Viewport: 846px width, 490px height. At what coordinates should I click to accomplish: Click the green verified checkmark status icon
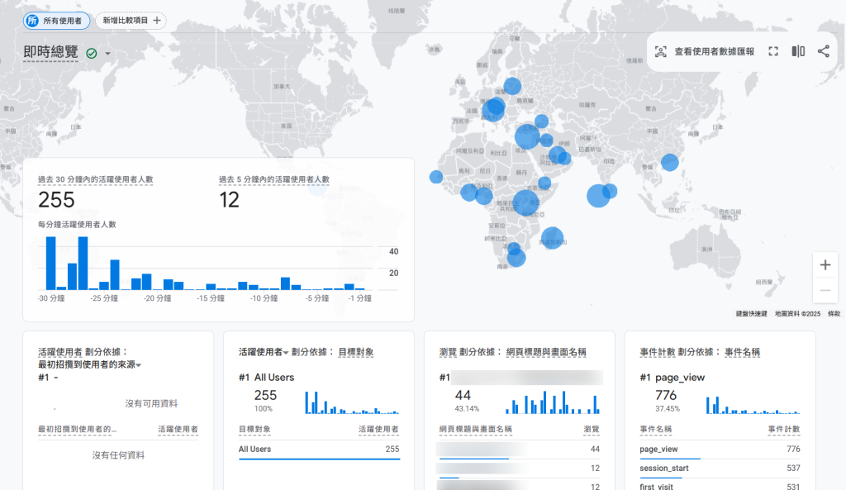pos(92,53)
